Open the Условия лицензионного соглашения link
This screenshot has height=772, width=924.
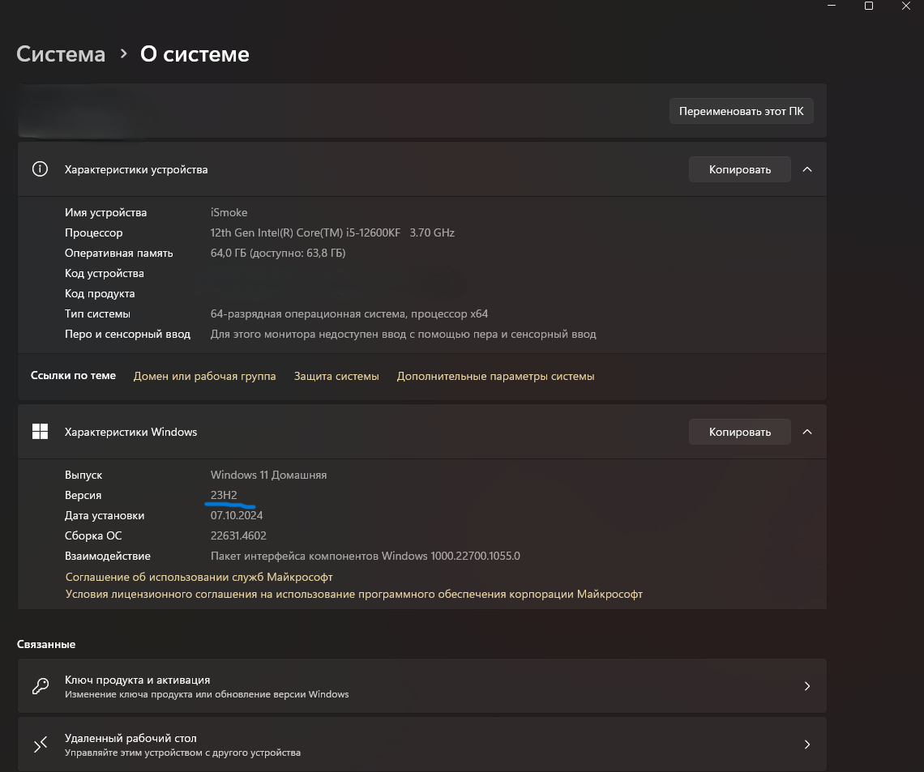(354, 594)
